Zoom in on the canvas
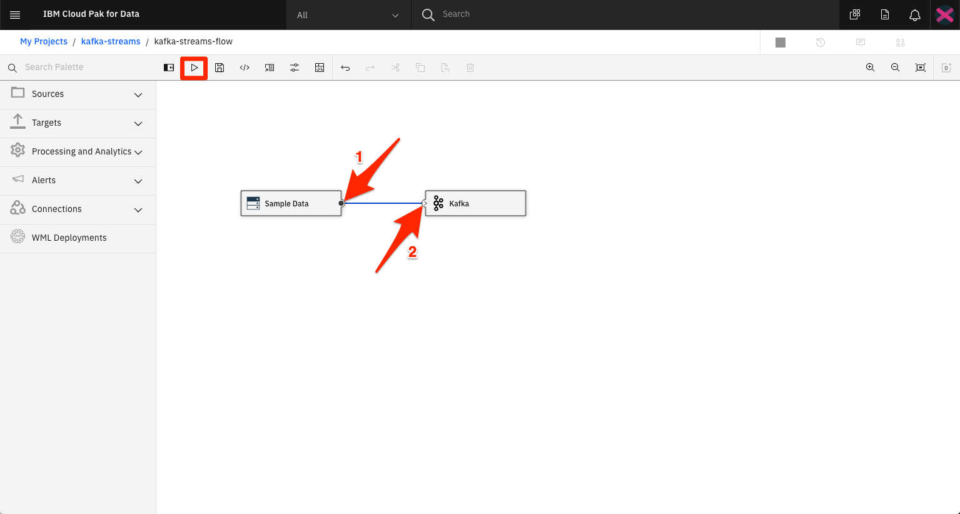This screenshot has height=514, width=960. click(871, 68)
